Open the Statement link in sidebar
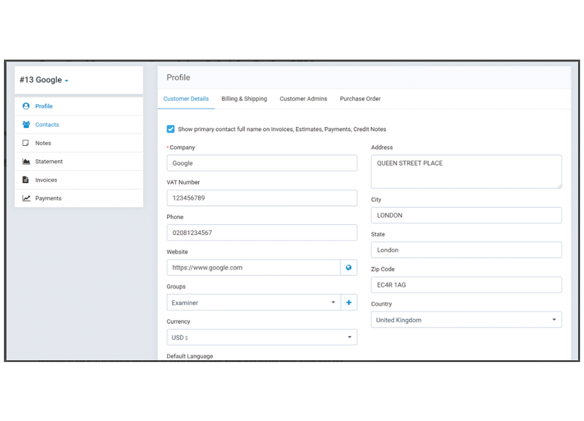584x421 pixels. (49, 161)
